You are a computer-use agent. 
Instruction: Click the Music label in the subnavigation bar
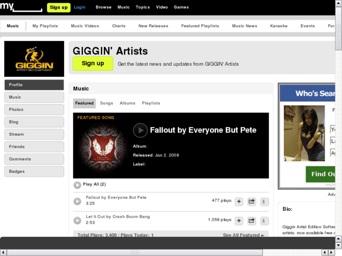coord(13,26)
